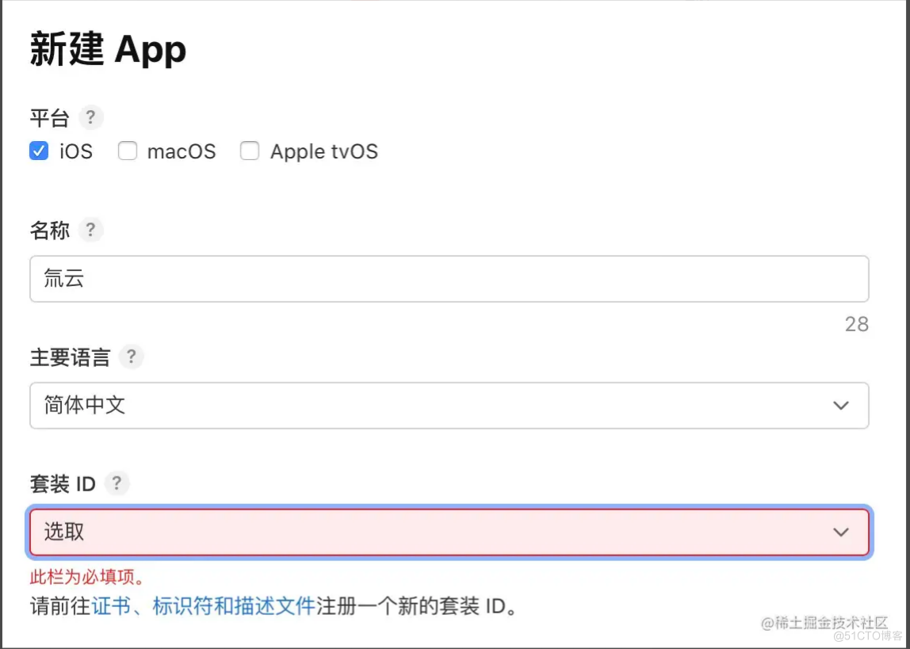
Task: Select the 主要语言 label text
Action: 71,357
